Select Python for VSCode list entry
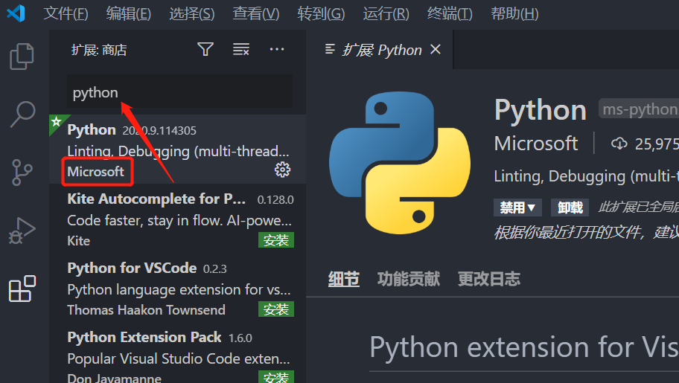This screenshot has height=383, width=679. coord(177,288)
